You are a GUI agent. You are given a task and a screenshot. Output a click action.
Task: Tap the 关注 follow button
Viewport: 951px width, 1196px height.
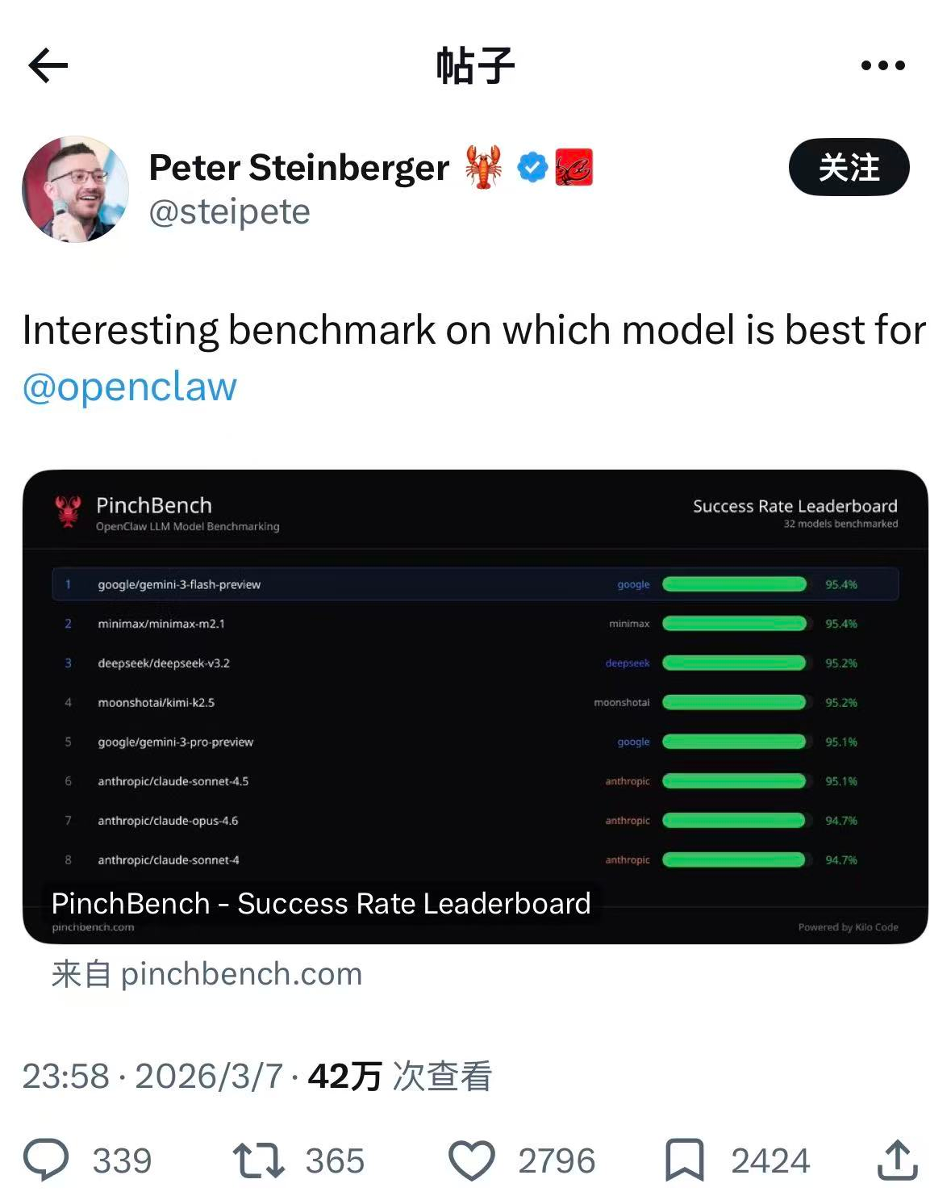click(x=849, y=168)
